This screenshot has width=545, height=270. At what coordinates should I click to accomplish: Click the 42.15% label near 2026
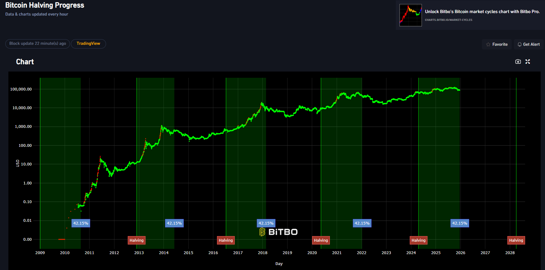pyautogui.click(x=460, y=223)
